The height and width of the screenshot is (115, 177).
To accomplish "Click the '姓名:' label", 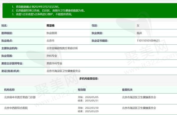I will [4, 26].
